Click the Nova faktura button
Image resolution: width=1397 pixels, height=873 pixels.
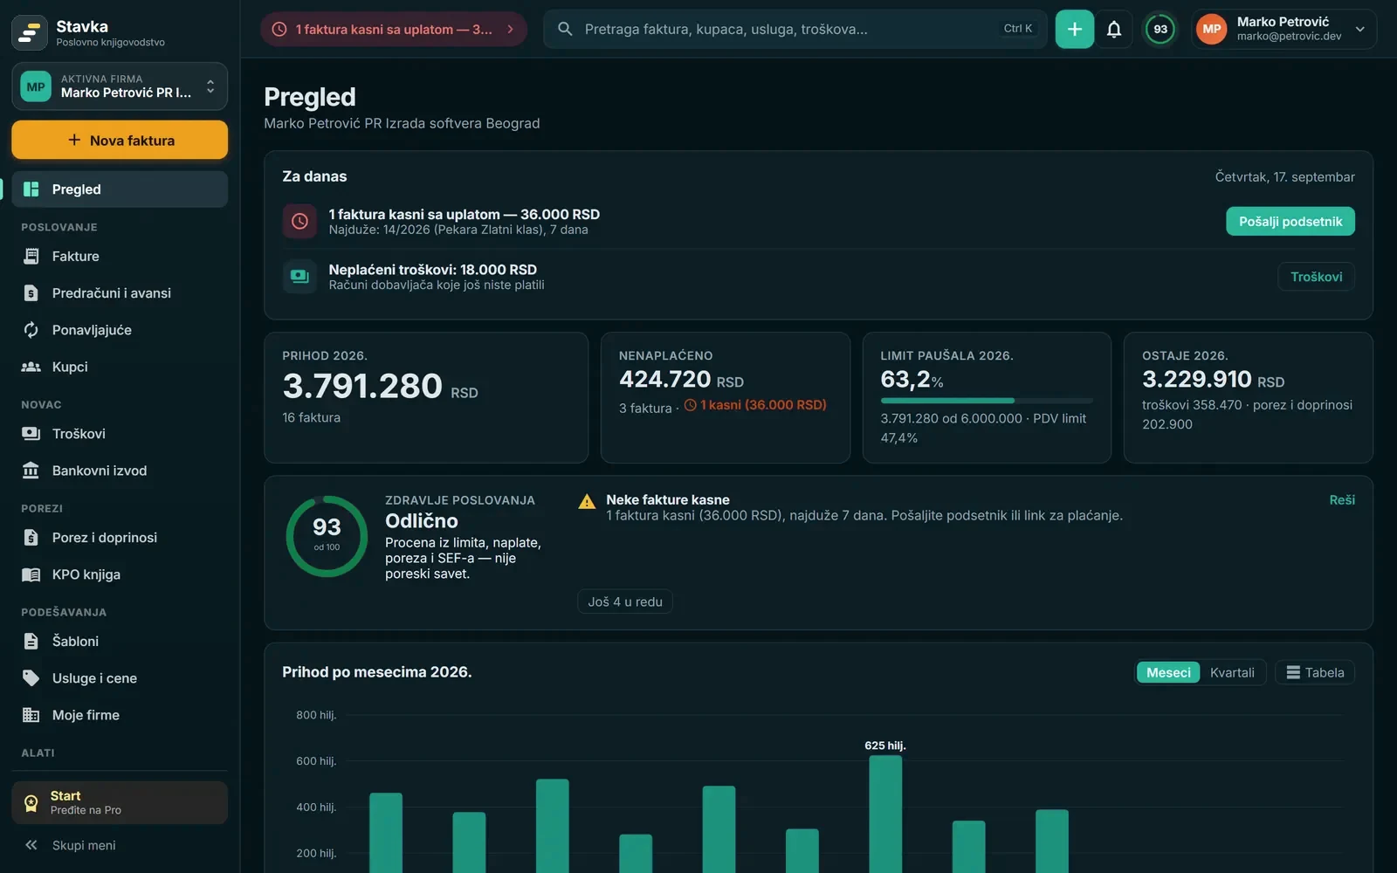[120, 140]
